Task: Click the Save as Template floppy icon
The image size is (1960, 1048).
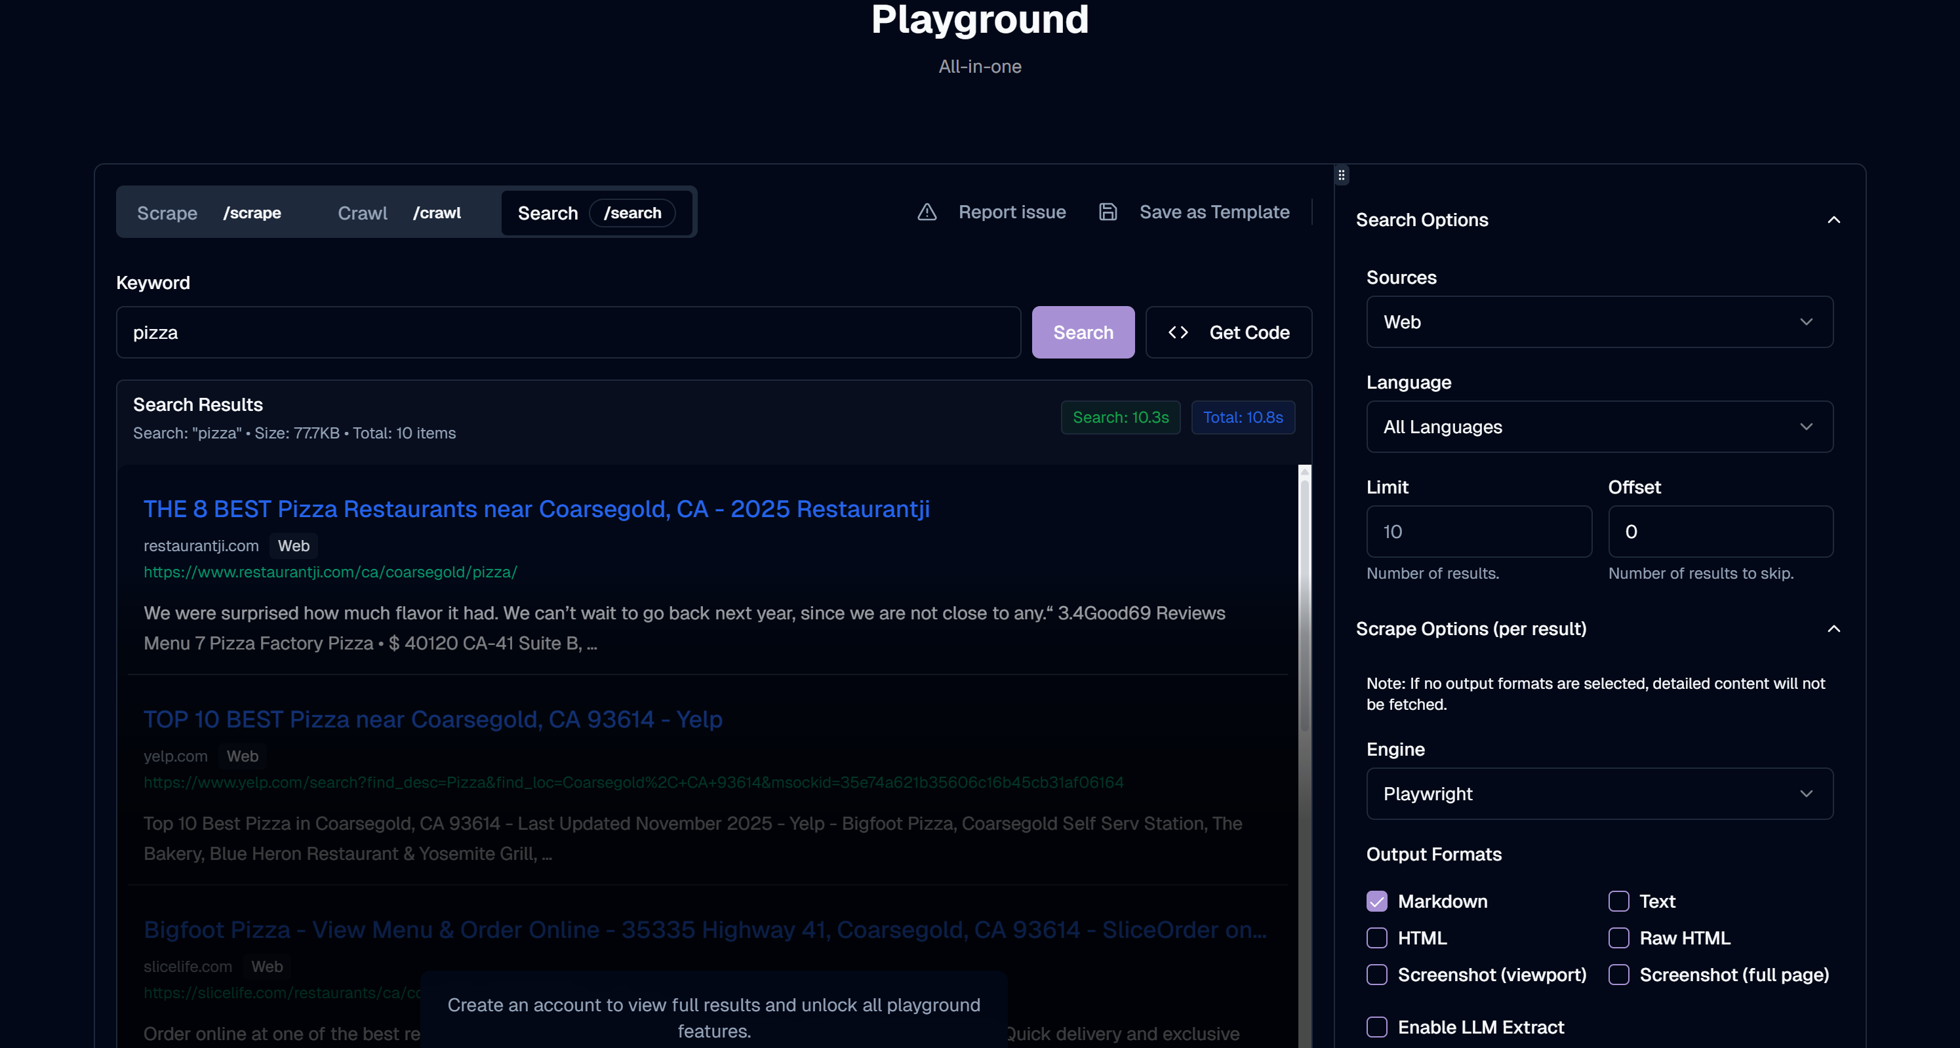Action: (1108, 212)
